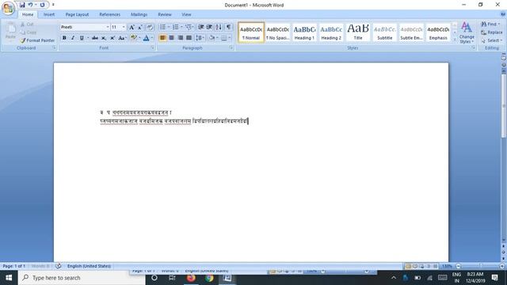This screenshot has height=285, width=507.
Task: Open the Office Button menu
Action: pyautogui.click(x=8, y=8)
